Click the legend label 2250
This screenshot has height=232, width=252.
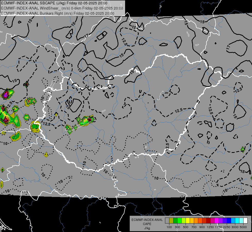click(x=227, y=227)
